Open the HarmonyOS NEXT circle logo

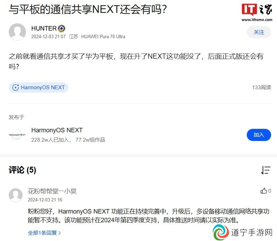click(17, 135)
